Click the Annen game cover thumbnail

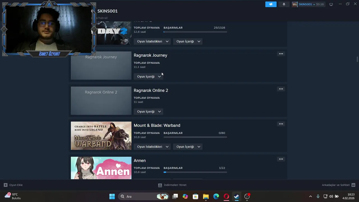tap(101, 168)
